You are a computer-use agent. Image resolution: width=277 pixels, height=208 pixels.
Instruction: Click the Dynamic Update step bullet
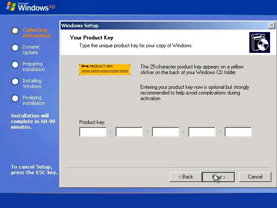point(15,48)
